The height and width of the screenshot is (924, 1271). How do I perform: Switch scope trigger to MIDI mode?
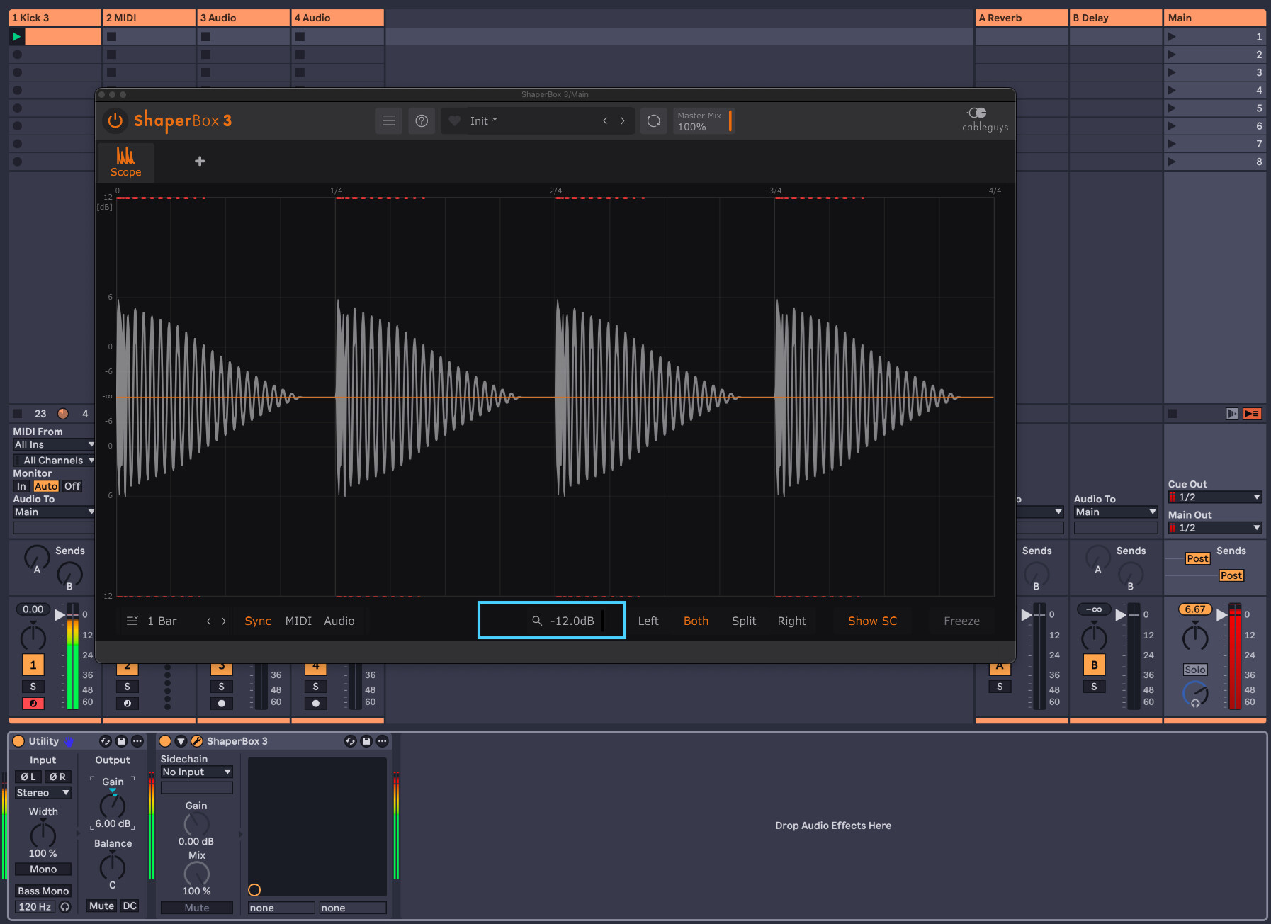[x=298, y=621]
